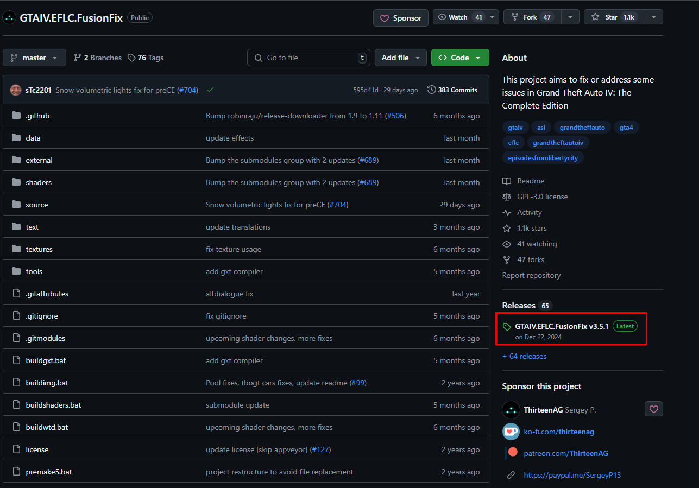Fork the repository using the Fork button
The width and height of the screenshot is (699, 488).
pyautogui.click(x=532, y=17)
